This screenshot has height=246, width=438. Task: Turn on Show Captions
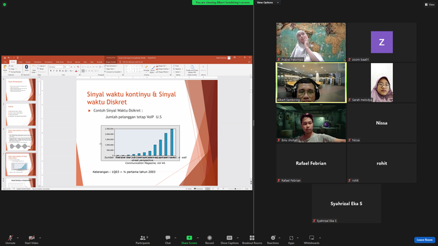point(229,239)
